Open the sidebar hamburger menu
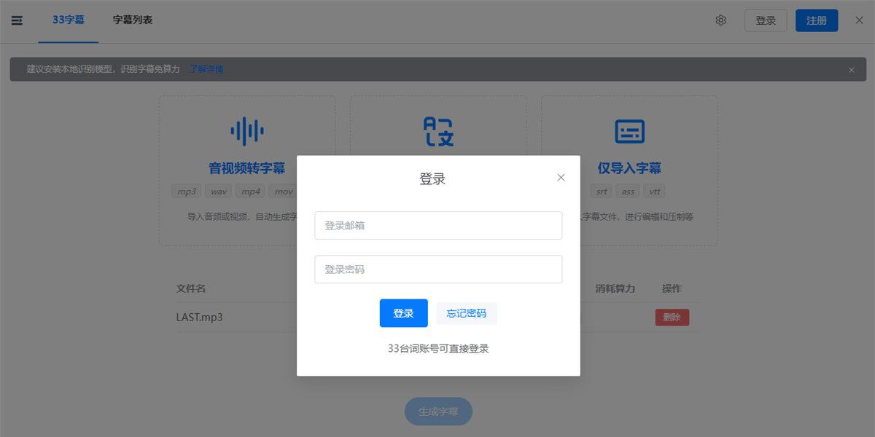 16,20
